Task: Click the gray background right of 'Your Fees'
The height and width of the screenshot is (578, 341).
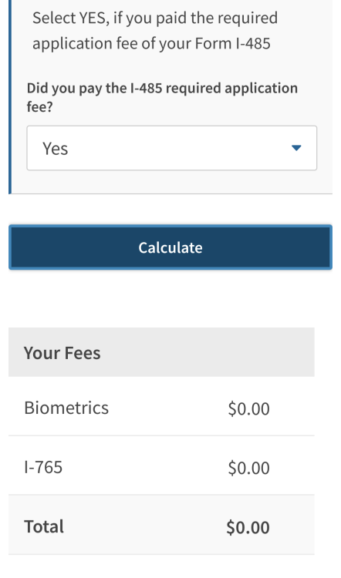Action: click(207, 352)
